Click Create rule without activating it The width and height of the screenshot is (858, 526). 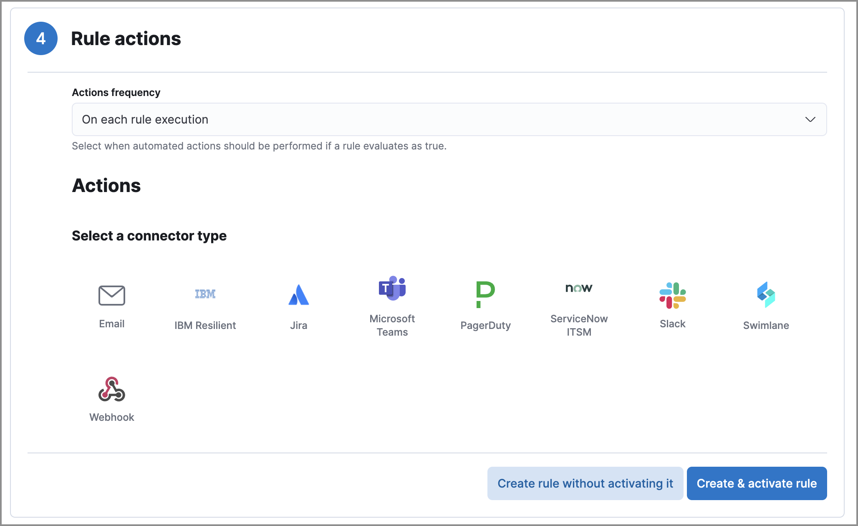(585, 483)
